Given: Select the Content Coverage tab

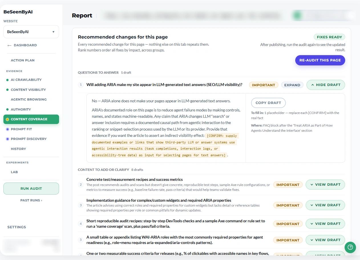Looking at the screenshot, I should coord(31,119).
